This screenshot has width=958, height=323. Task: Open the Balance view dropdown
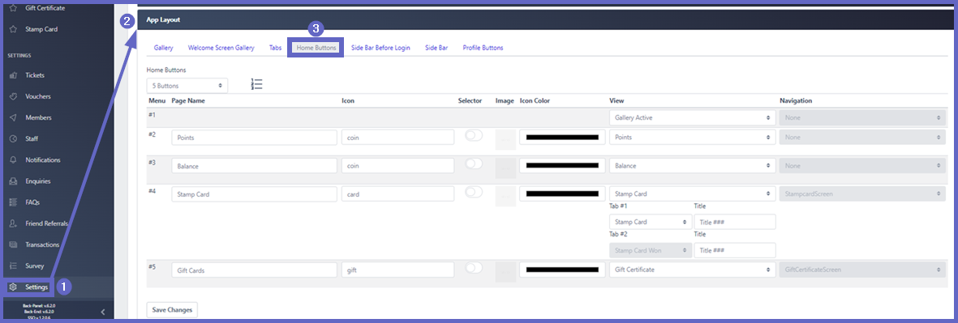click(x=692, y=166)
